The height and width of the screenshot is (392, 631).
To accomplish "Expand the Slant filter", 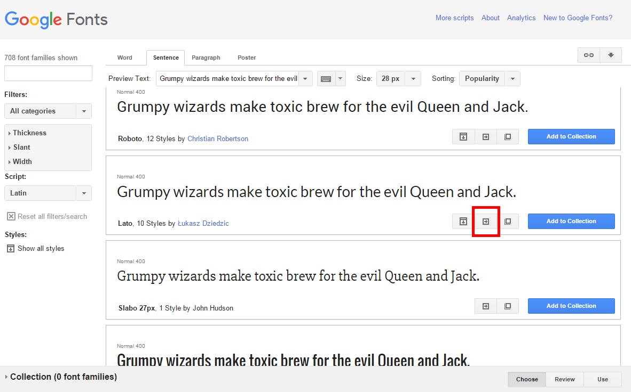I will click(19, 148).
